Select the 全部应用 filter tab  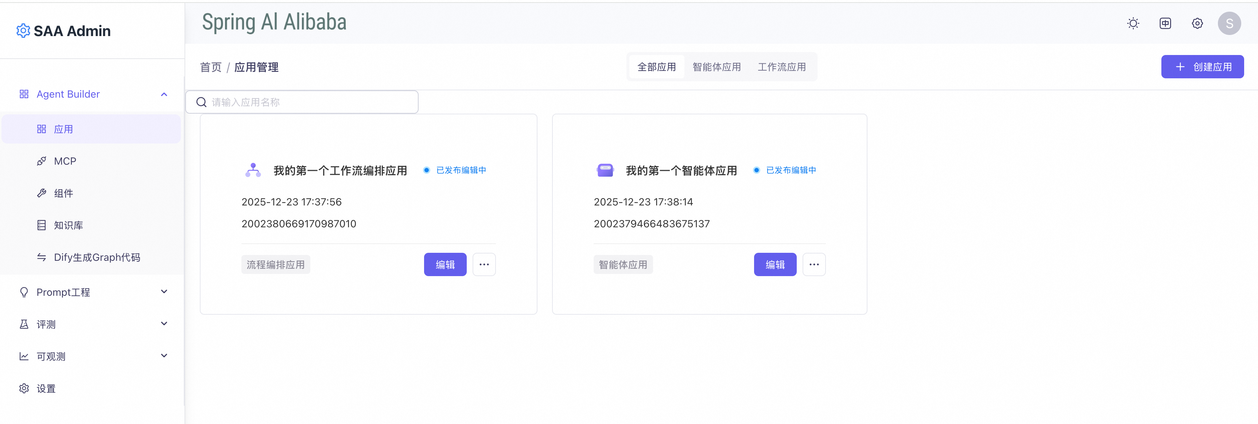pyautogui.click(x=657, y=67)
